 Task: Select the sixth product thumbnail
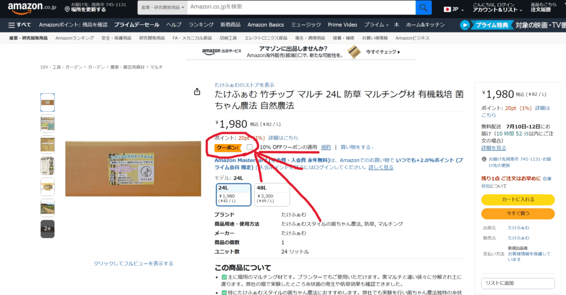48,208
